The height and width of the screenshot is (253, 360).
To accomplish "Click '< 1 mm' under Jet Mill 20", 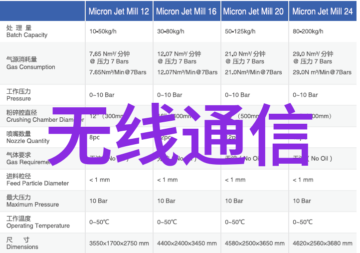I will point(235,180).
